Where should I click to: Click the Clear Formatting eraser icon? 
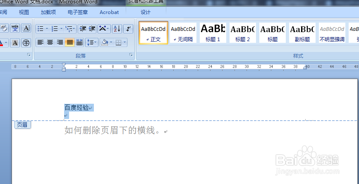[4, 28]
